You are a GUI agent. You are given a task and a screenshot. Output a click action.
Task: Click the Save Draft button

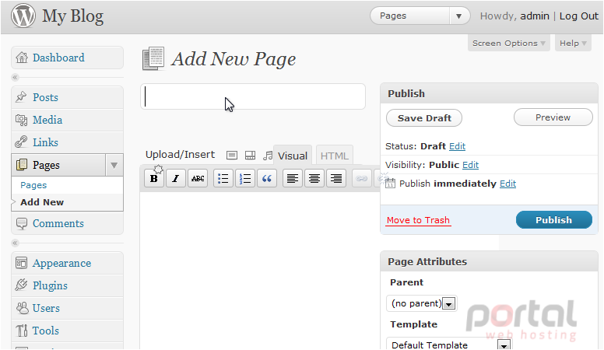click(424, 117)
